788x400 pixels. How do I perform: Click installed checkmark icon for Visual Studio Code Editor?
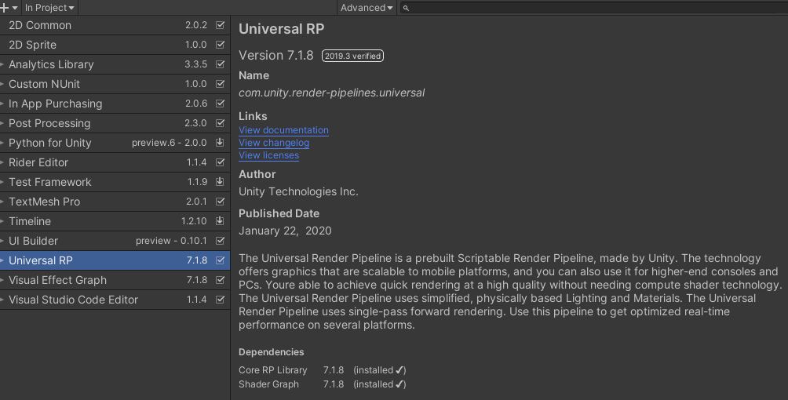[220, 299]
